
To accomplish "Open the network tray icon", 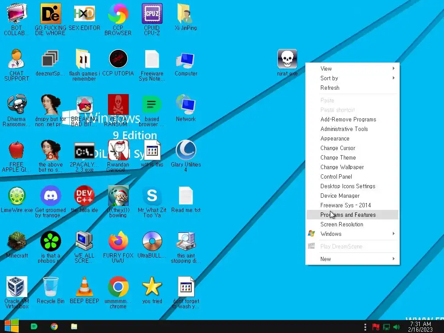I will [x=386, y=327].
